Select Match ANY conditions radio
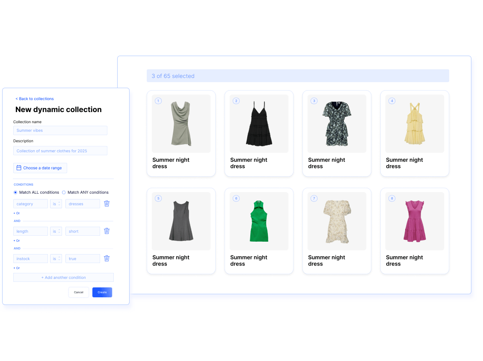The height and width of the screenshot is (361, 483). 64,192
